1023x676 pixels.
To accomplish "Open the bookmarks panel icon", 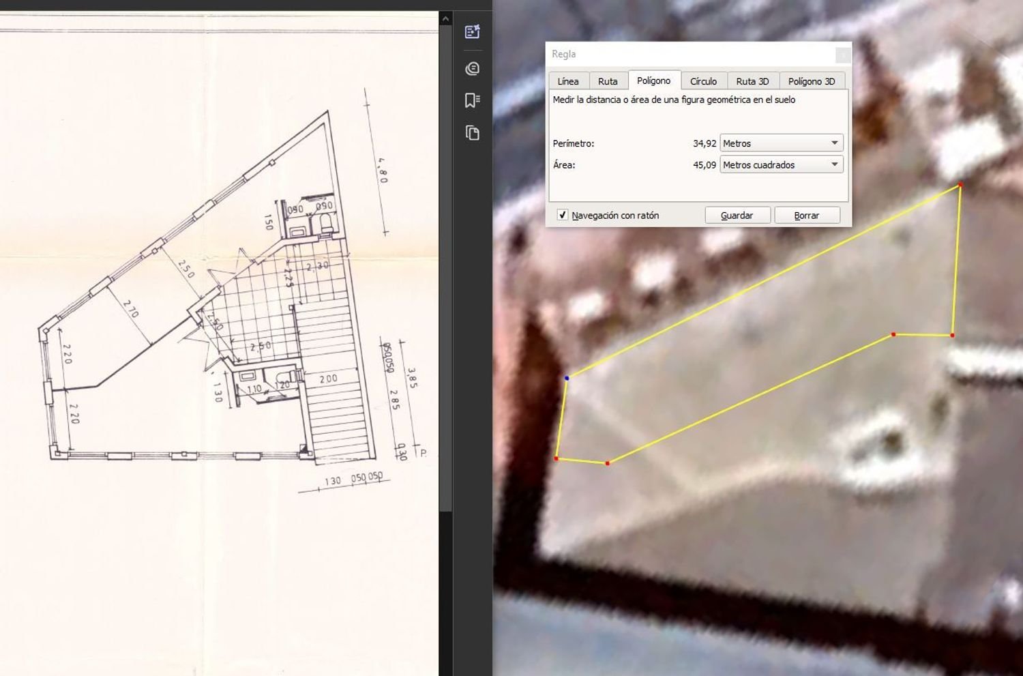I will click(472, 100).
